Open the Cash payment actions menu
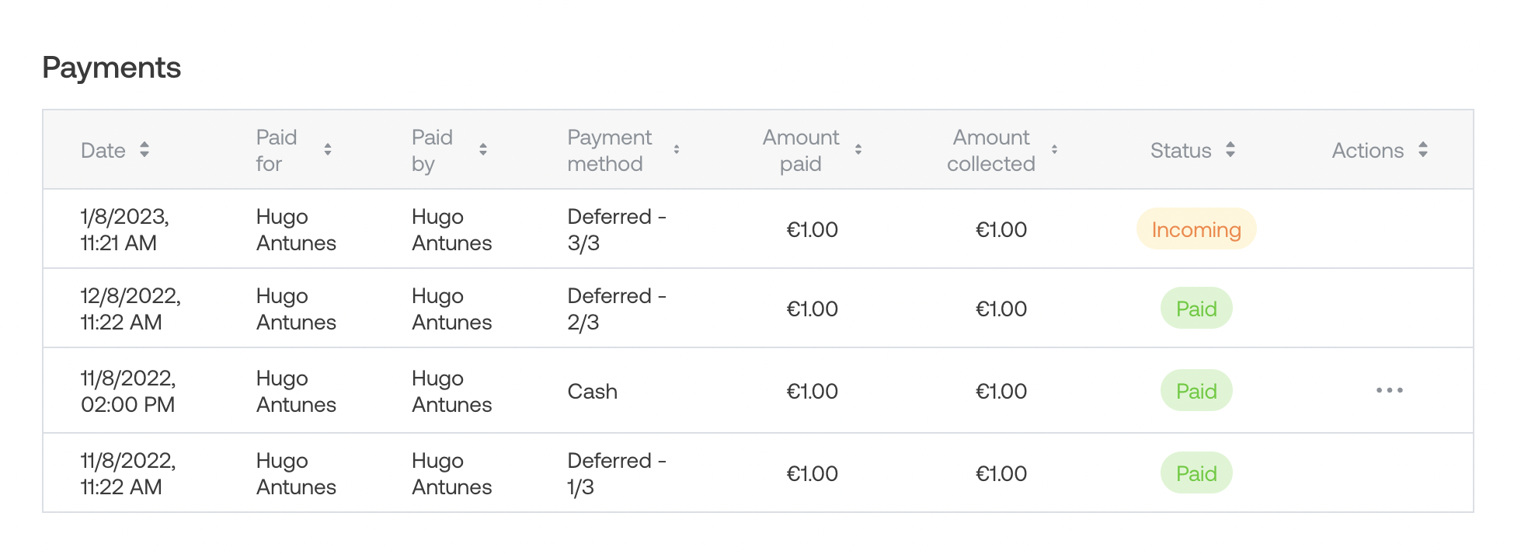The image size is (1521, 558). pos(1389,390)
